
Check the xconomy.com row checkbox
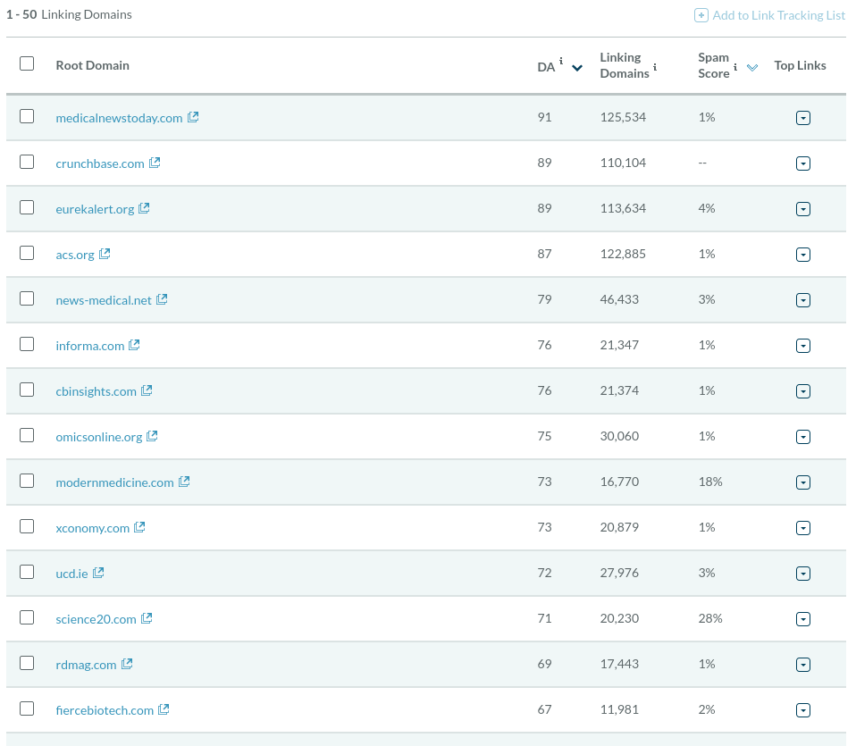pyautogui.click(x=27, y=526)
